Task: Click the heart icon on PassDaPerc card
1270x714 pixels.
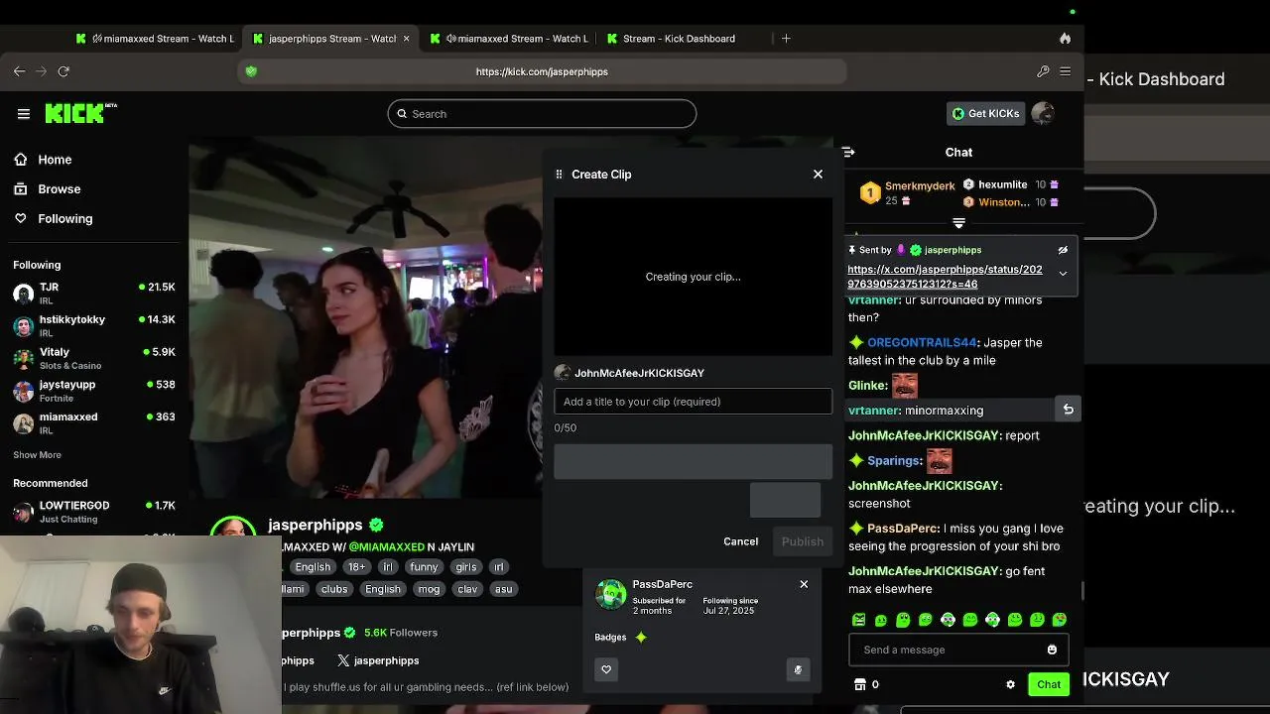Action: (x=606, y=669)
